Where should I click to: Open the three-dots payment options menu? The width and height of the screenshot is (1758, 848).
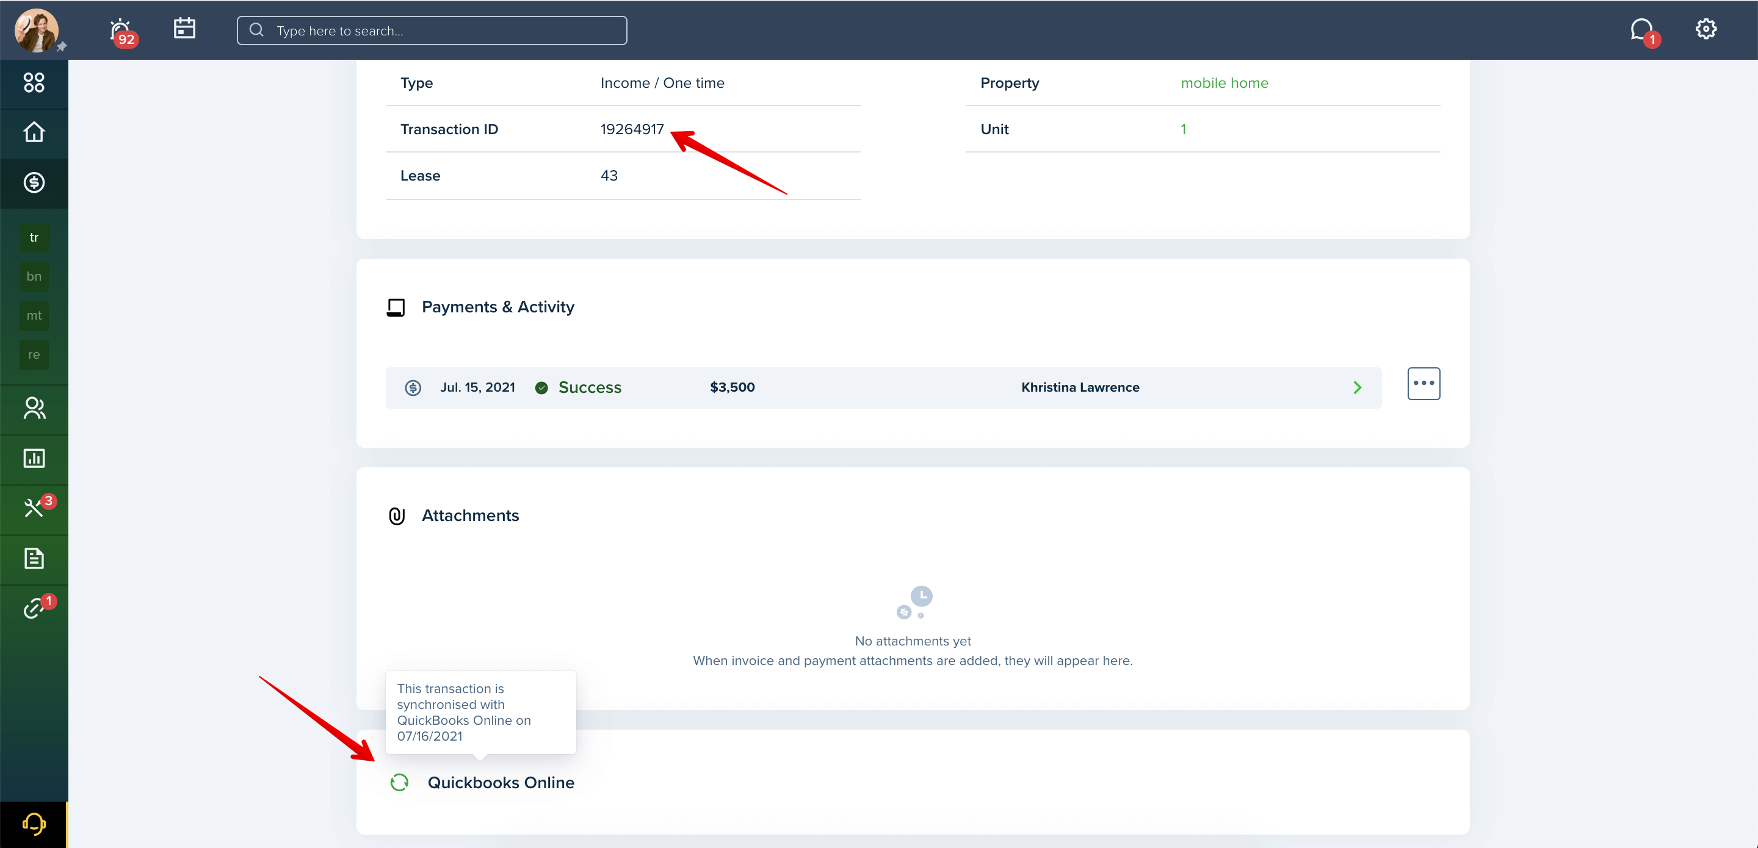[1423, 383]
